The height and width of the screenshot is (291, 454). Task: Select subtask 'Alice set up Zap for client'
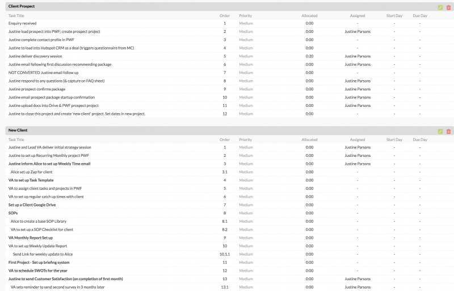coord(32,172)
